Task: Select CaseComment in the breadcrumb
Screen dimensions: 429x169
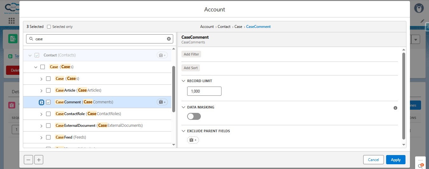Action: coord(258,27)
